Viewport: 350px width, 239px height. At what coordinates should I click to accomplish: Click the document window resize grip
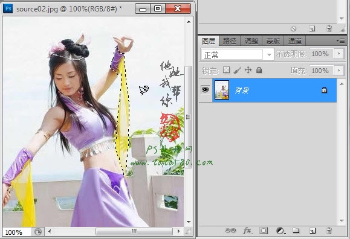[x=188, y=232]
